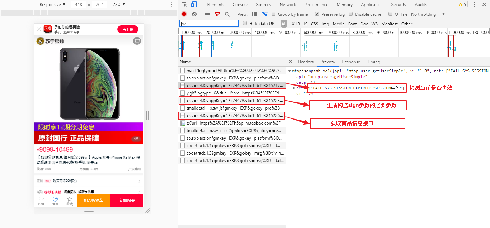
Task: Switch to large request rows view
Action: (254, 14)
